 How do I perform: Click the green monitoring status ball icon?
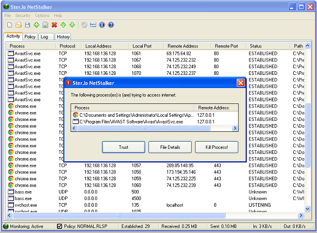[x=6, y=226]
